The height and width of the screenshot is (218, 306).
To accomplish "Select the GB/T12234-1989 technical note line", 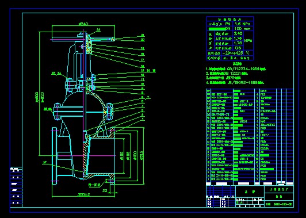I will click(x=236, y=69).
